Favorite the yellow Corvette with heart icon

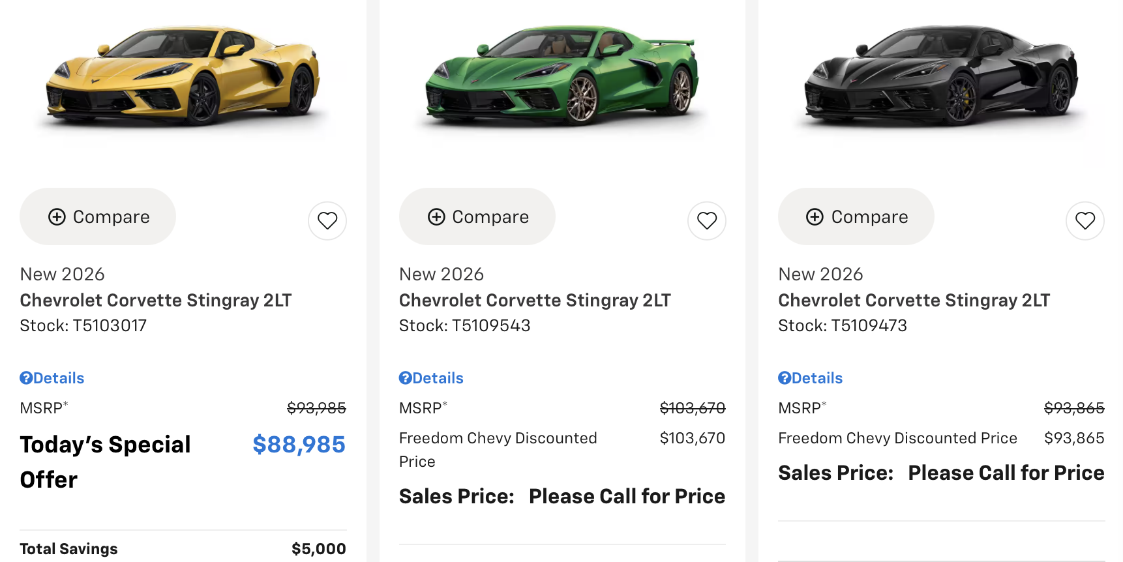pos(327,221)
